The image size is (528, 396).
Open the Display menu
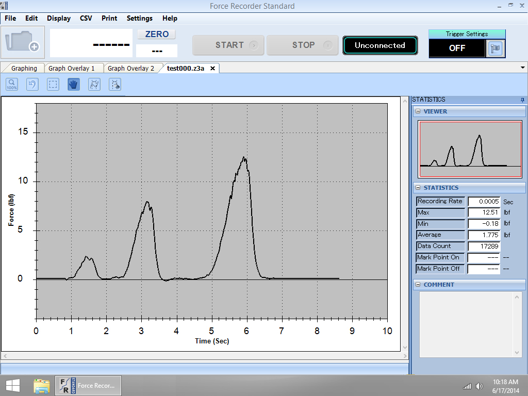pyautogui.click(x=59, y=18)
